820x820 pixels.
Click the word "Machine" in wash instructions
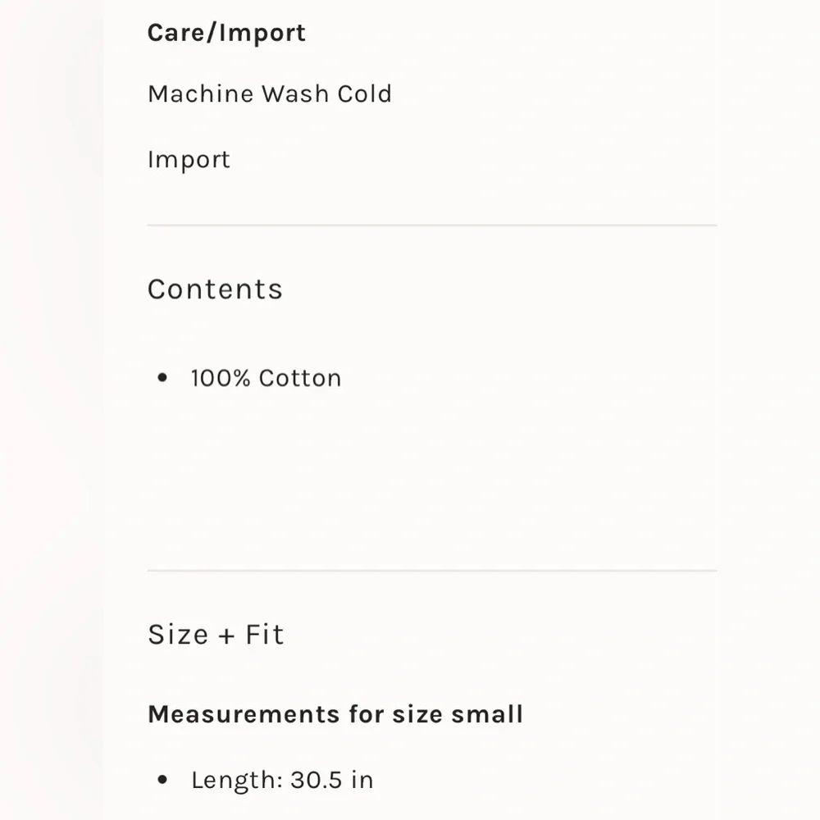(x=201, y=93)
